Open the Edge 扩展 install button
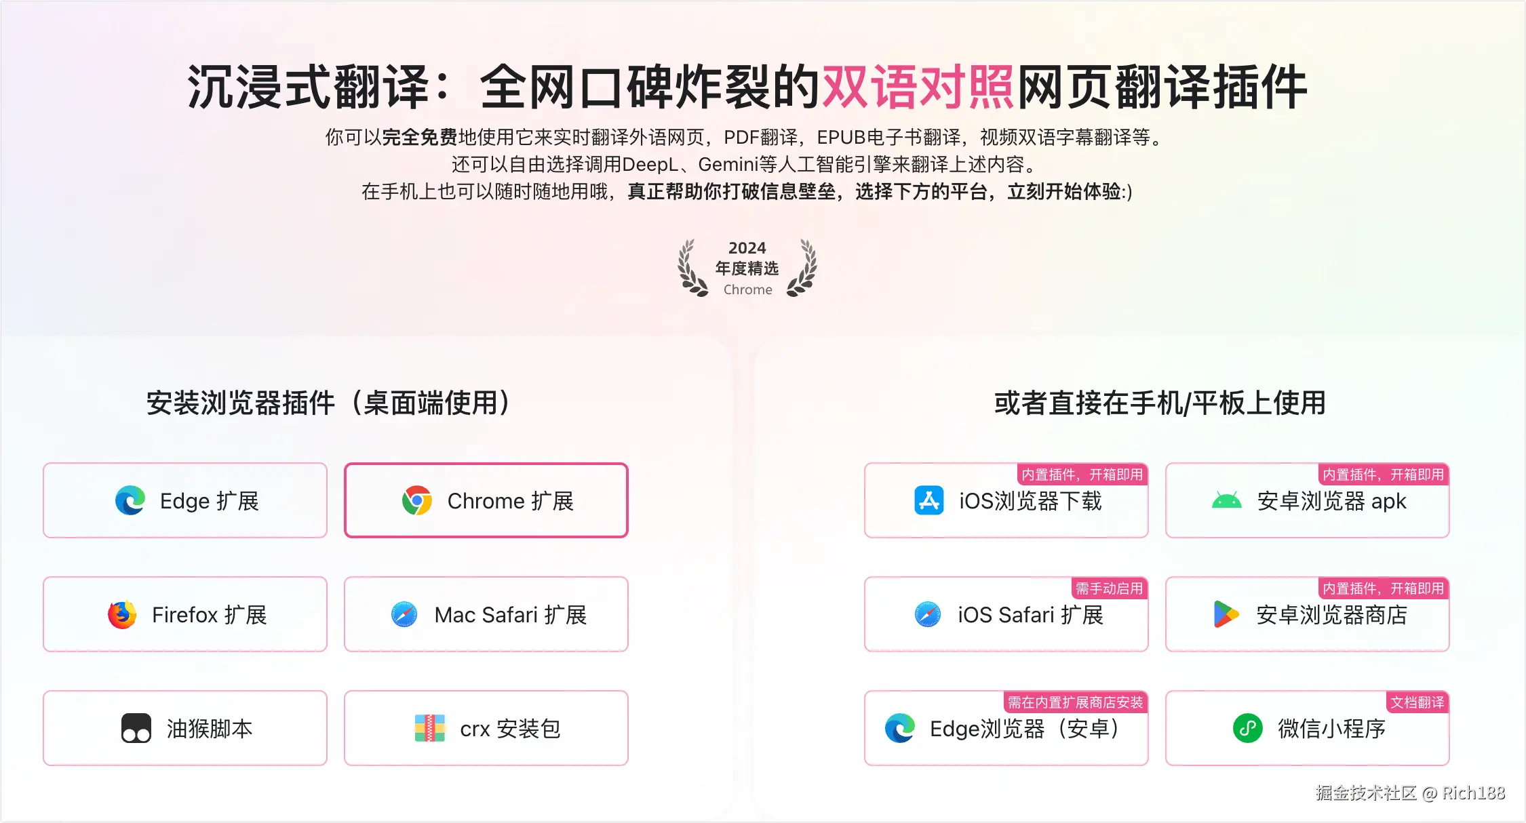1526x823 pixels. coord(185,501)
